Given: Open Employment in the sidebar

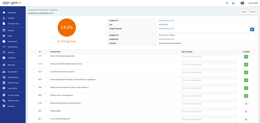Looking at the screenshot, I should click(13, 41).
